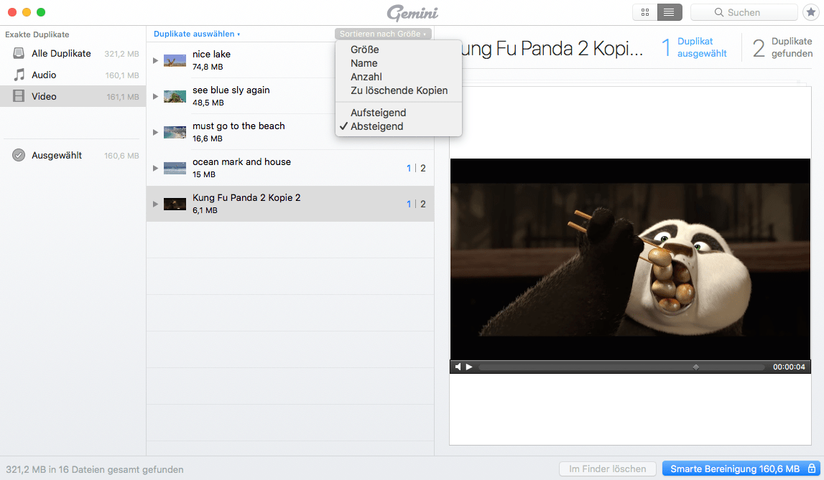Select the list view icon

click(x=669, y=12)
